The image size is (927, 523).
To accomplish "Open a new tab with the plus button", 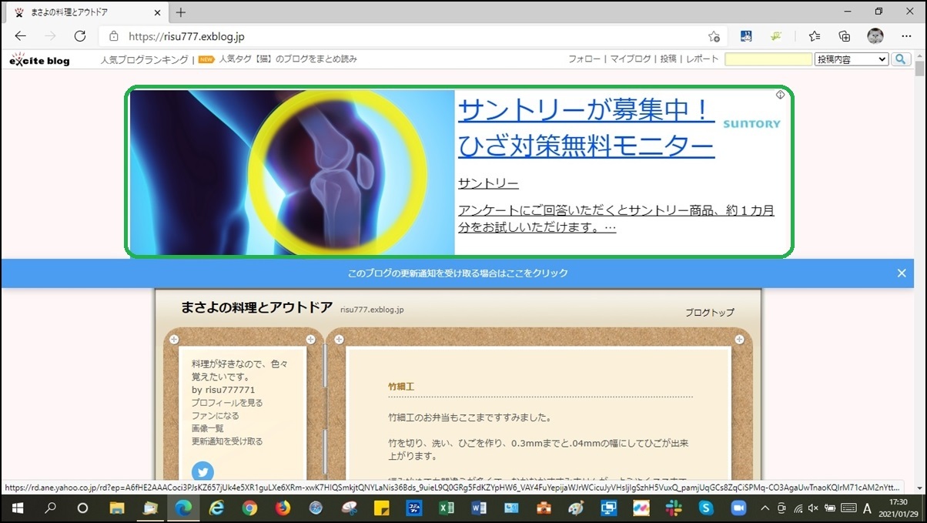I will coord(181,12).
